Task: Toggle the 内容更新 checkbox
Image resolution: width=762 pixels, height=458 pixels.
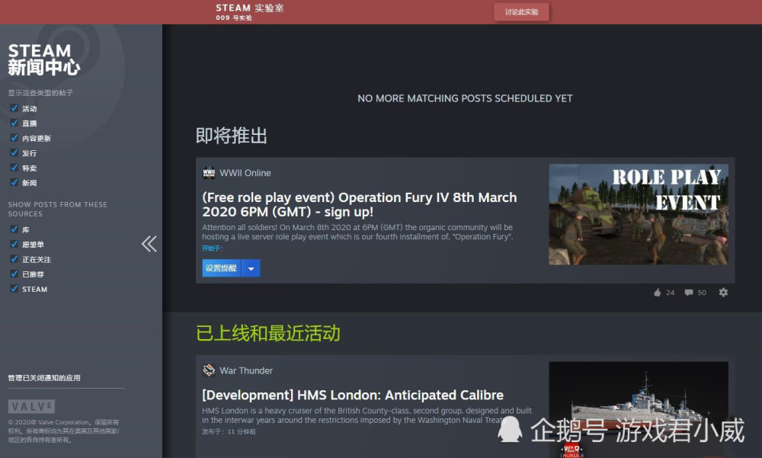Action: pos(14,138)
